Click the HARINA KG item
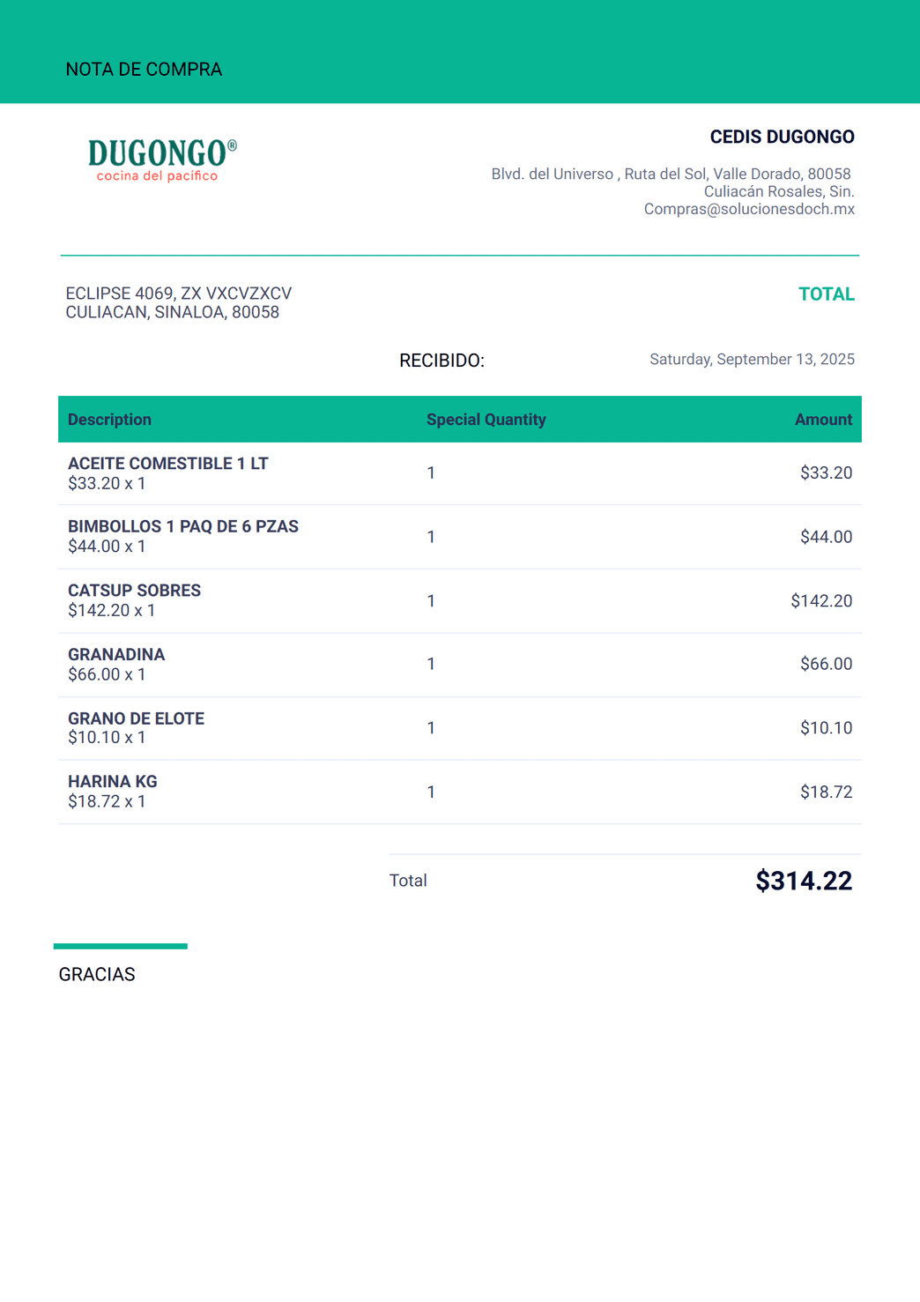This screenshot has width=920, height=1302. pos(113,782)
